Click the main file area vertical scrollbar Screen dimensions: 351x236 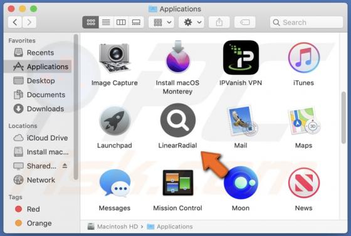point(343,117)
